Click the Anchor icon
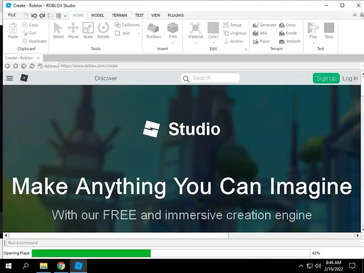Viewport: 364px width, 273px height. click(226, 41)
